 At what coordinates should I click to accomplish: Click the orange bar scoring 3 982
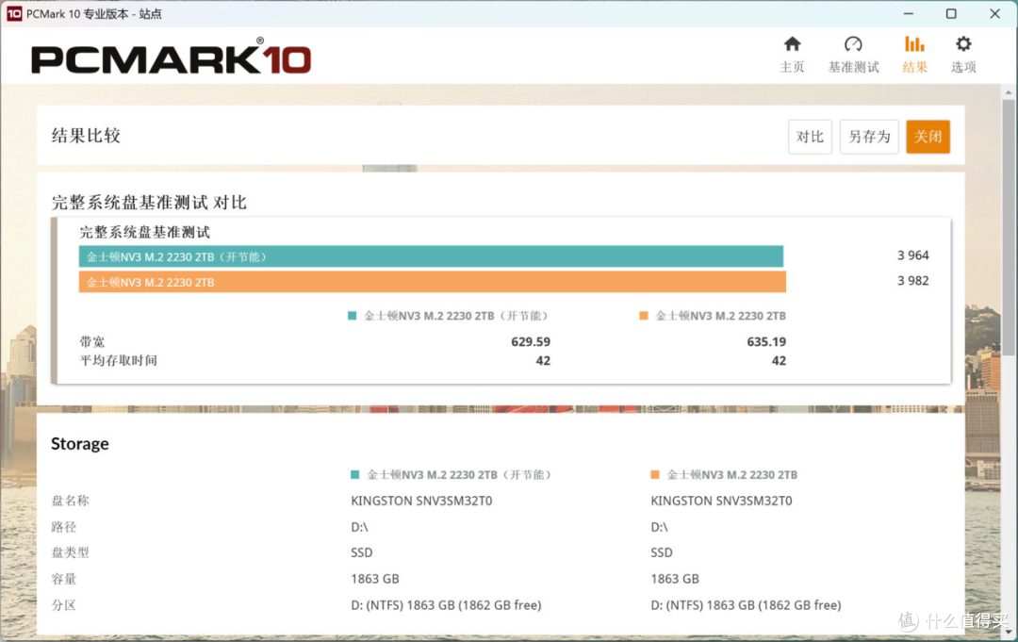click(x=433, y=282)
